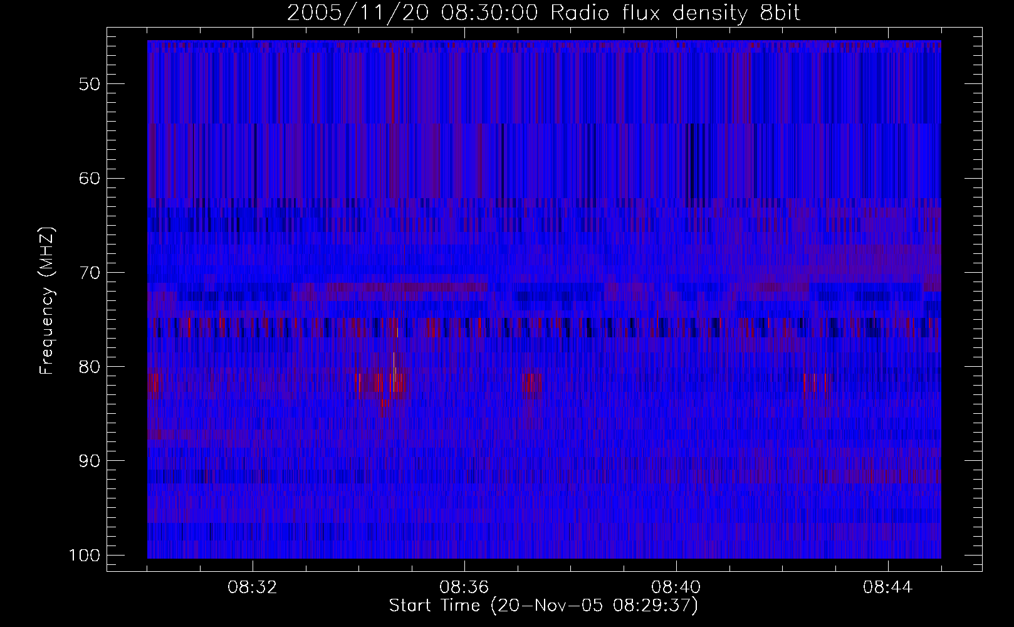This screenshot has width=1014, height=627.
Task: Click the 'Frequency (MHZ)' axis label
Action: pos(47,301)
